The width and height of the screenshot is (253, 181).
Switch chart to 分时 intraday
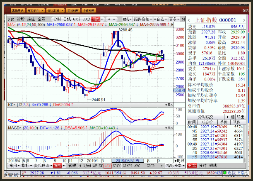(57, 20)
